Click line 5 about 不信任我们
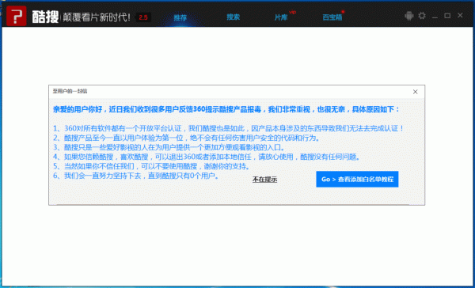 (x=151, y=166)
